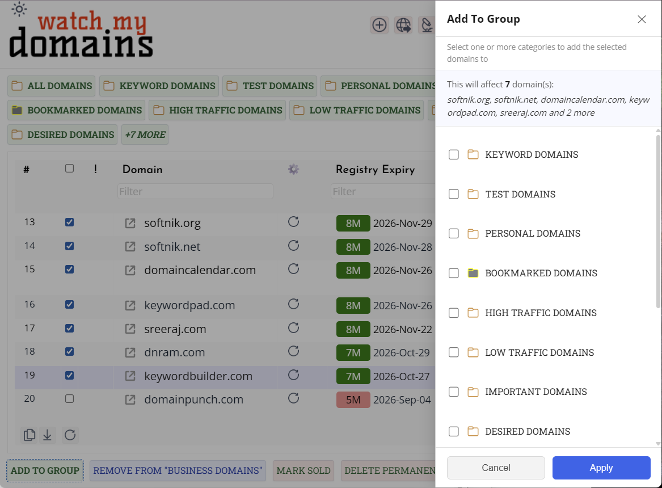
Task: Click the copy table icon
Action: [29, 435]
